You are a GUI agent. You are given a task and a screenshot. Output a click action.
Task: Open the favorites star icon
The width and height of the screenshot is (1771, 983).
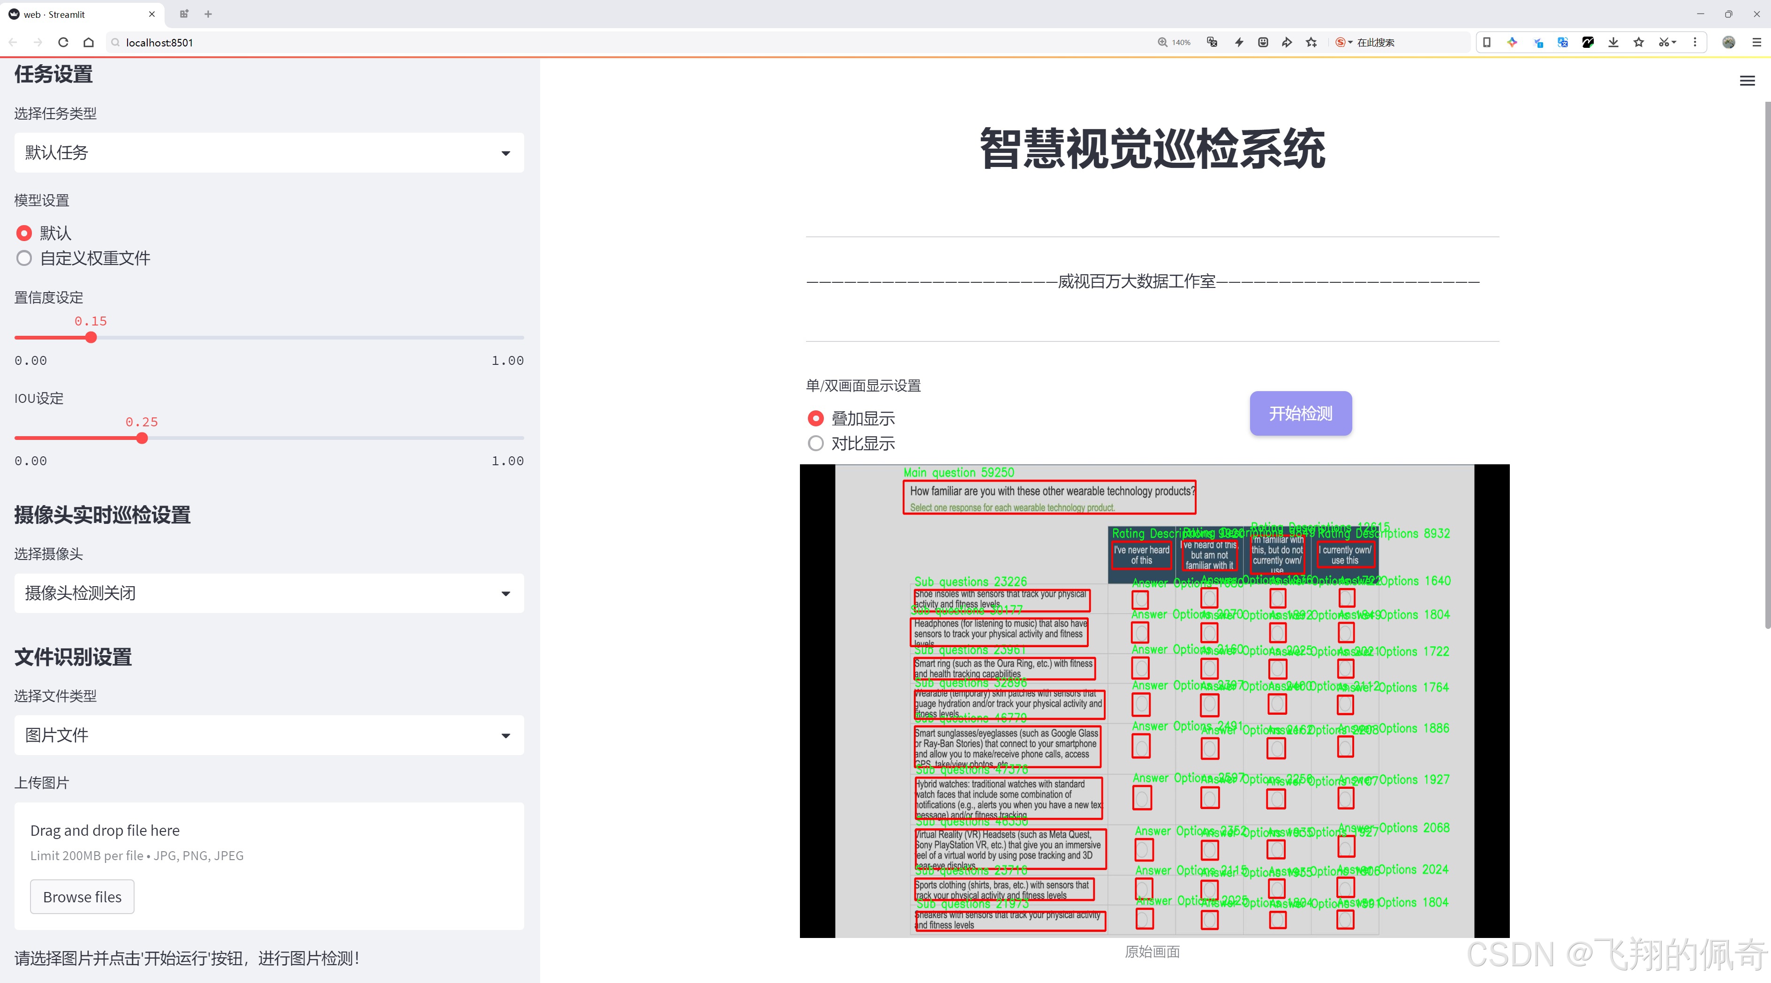tap(1639, 42)
